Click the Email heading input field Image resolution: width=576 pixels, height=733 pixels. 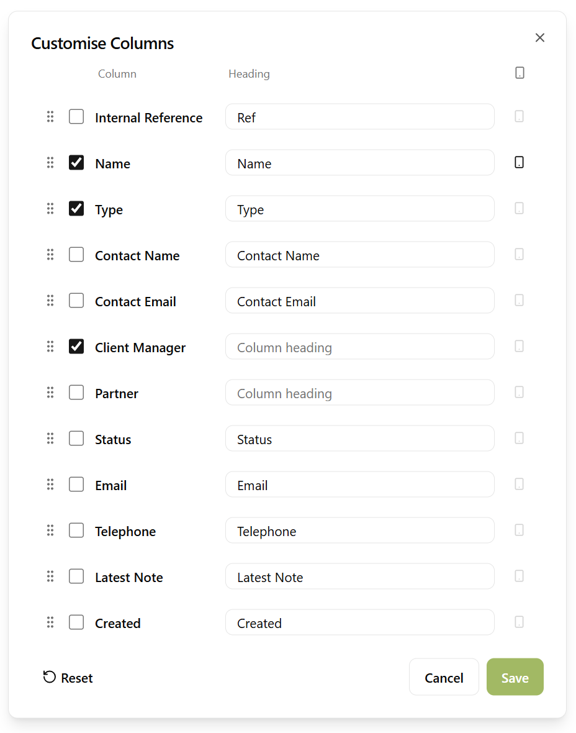[x=360, y=485]
